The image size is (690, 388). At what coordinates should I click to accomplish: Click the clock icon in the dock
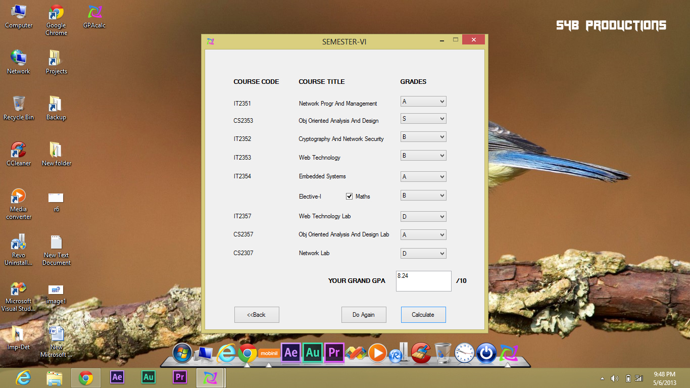(x=464, y=353)
